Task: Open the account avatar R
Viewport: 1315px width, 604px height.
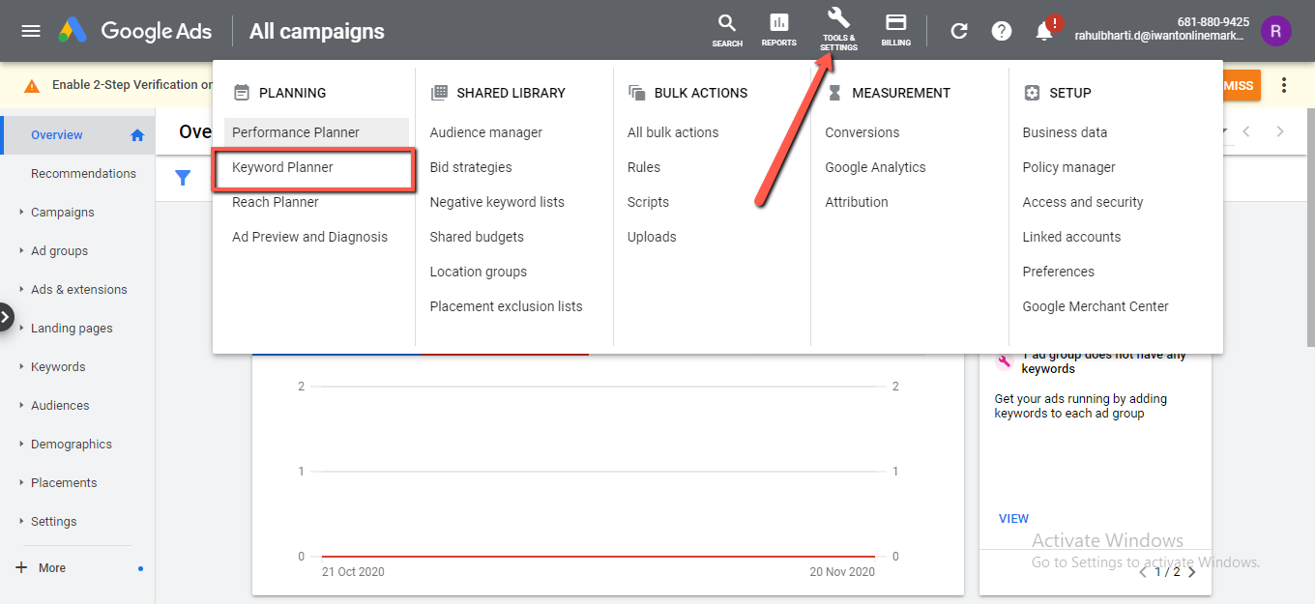Action: 1276,31
